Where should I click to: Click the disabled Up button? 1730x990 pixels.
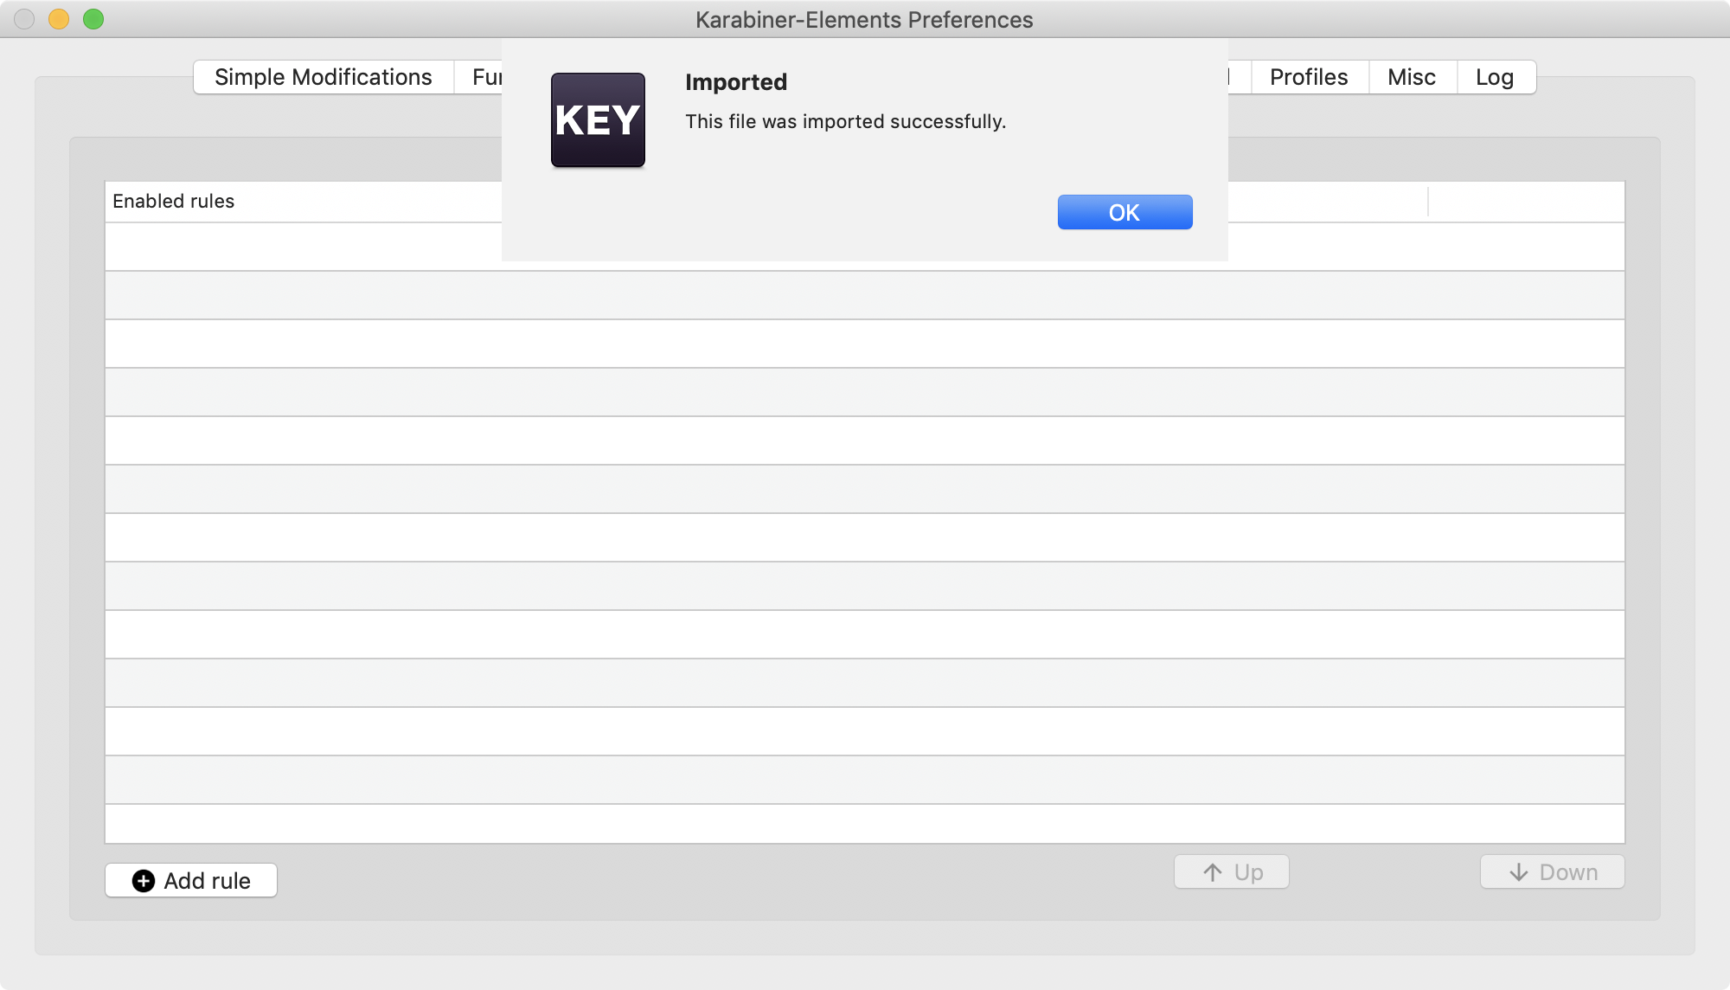pyautogui.click(x=1230, y=872)
